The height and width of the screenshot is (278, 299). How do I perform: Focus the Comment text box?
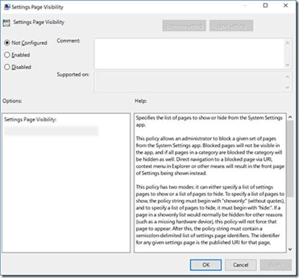(188, 53)
